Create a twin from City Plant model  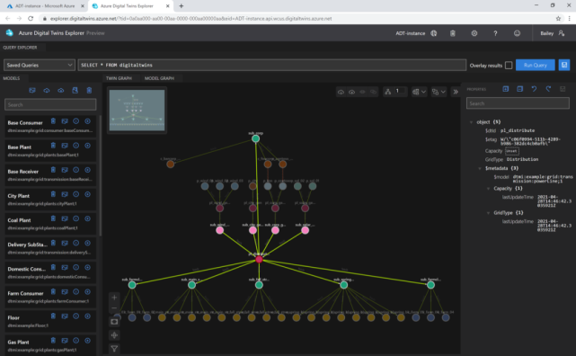pos(88,194)
